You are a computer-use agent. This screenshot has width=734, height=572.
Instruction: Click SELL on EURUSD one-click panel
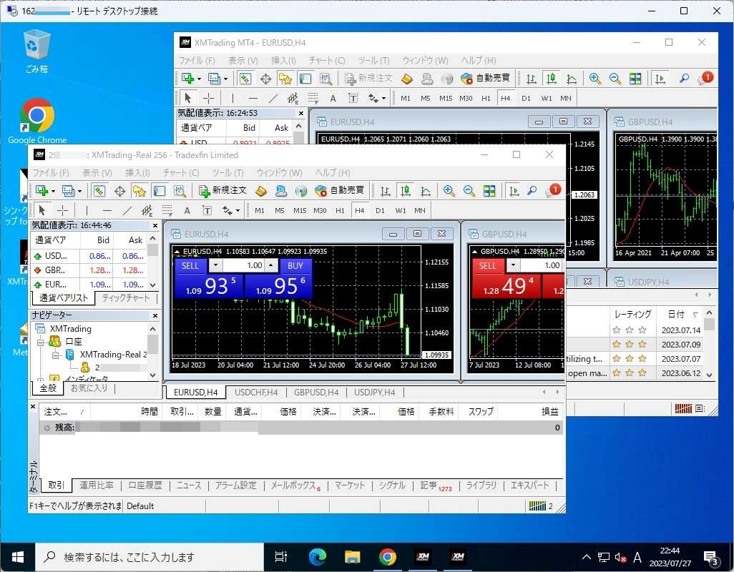(190, 266)
